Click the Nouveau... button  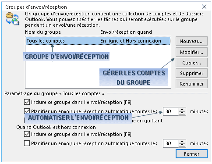tap(191, 41)
